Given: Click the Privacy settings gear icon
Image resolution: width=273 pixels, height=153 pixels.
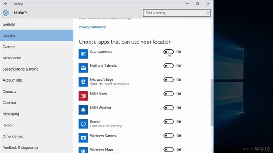Looking at the screenshot, I should coord(6,13).
